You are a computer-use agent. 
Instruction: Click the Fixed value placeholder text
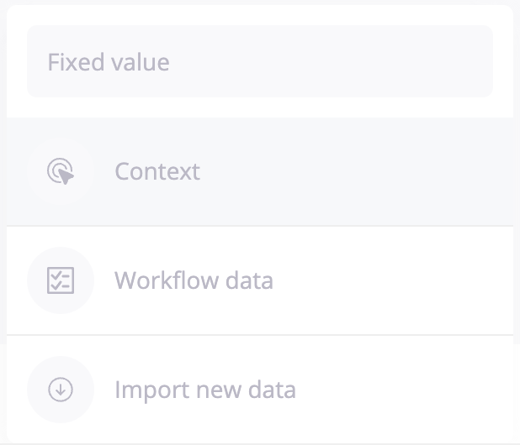pos(109,62)
